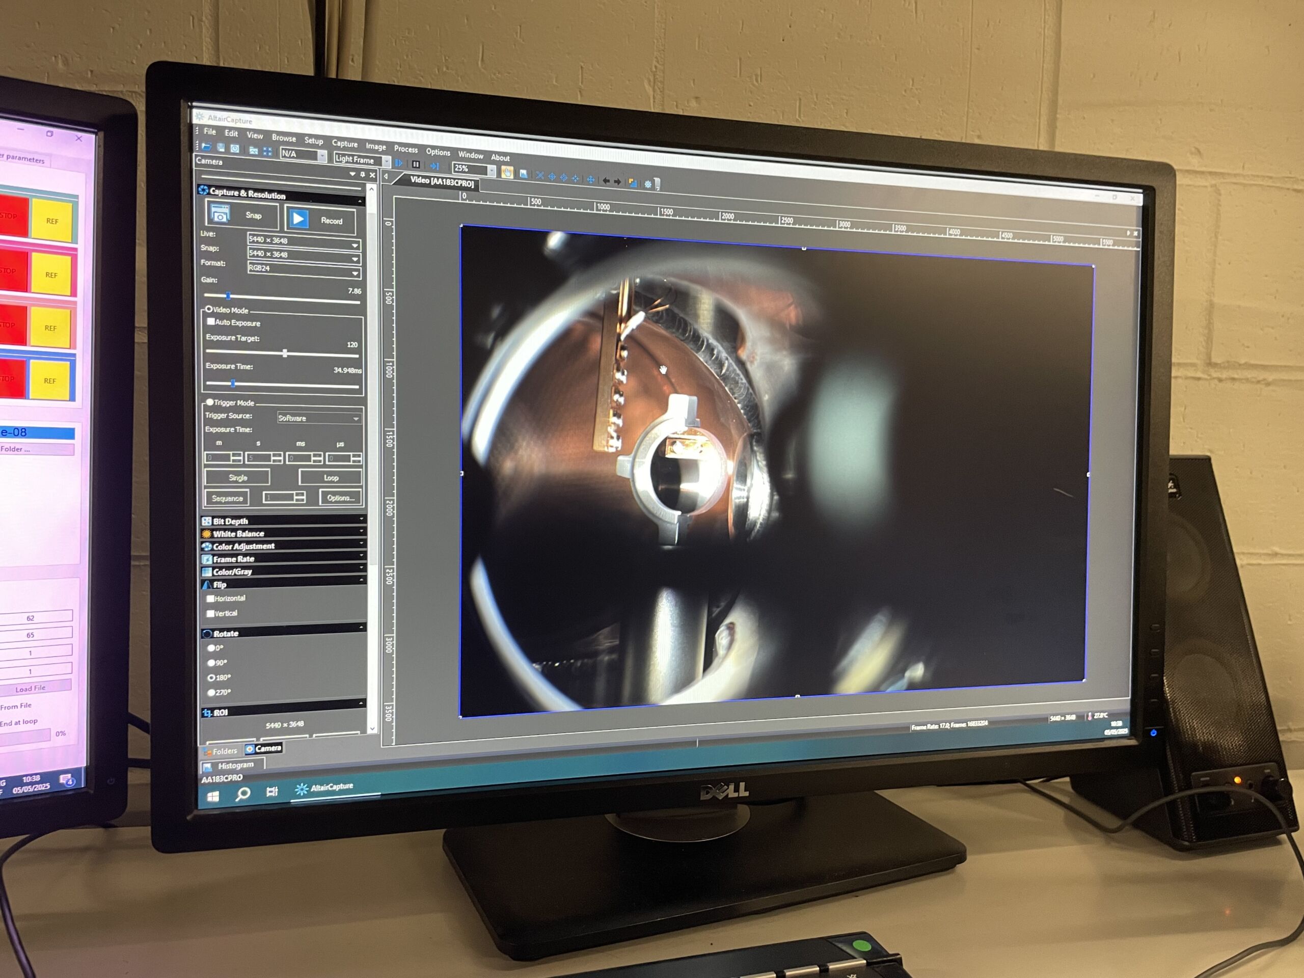Select the hand pan tool
The height and width of the screenshot is (978, 1304).
pos(506,172)
